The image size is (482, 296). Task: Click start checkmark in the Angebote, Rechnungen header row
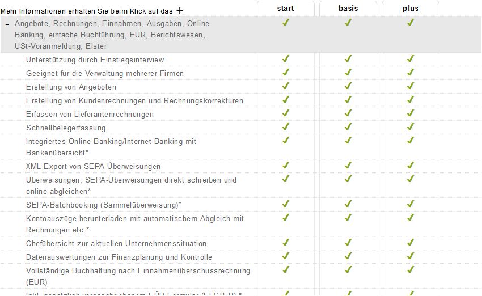pos(286,22)
